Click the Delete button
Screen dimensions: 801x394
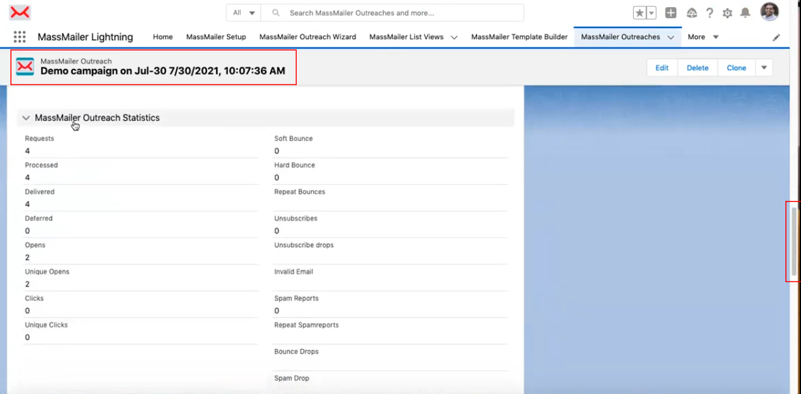[698, 68]
